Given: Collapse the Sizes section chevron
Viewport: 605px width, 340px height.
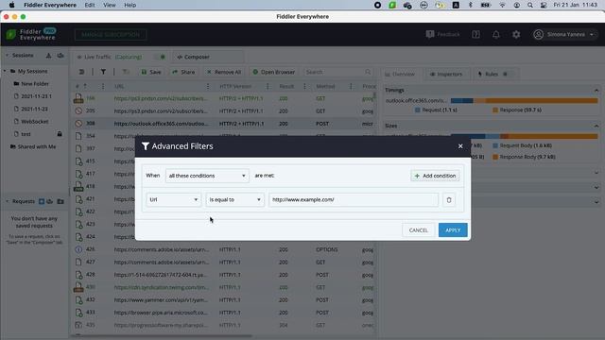Looking at the screenshot, I should (x=596, y=126).
